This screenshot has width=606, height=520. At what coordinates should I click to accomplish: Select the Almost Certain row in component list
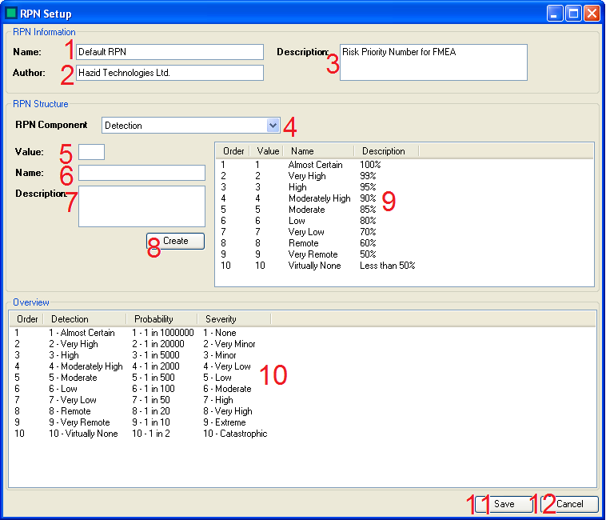click(315, 165)
